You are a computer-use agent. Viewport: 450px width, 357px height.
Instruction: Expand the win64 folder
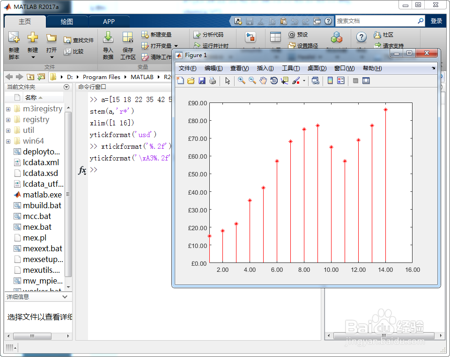coord(8,141)
